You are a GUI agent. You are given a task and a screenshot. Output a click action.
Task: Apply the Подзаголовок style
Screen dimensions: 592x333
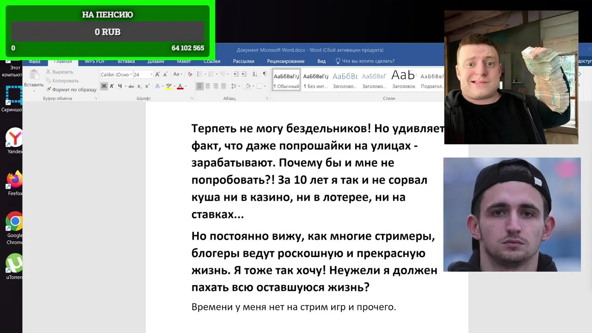click(432, 79)
